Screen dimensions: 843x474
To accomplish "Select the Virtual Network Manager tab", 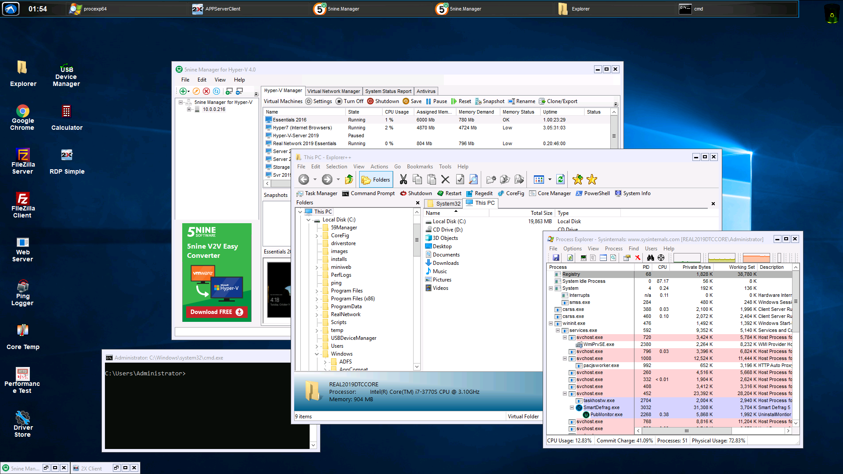I will (x=334, y=91).
